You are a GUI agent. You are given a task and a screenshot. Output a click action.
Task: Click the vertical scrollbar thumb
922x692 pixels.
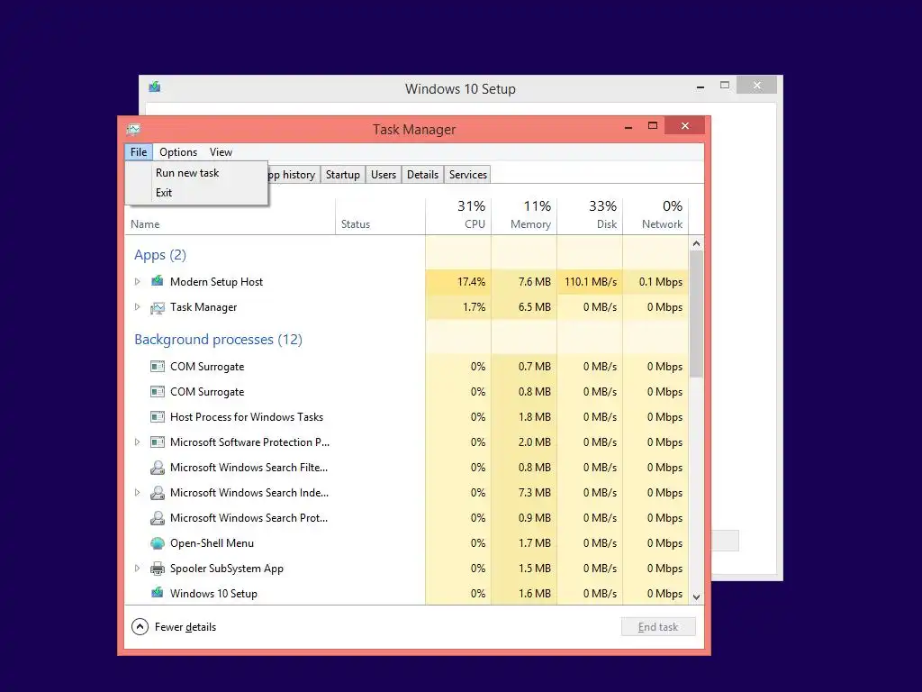click(696, 314)
